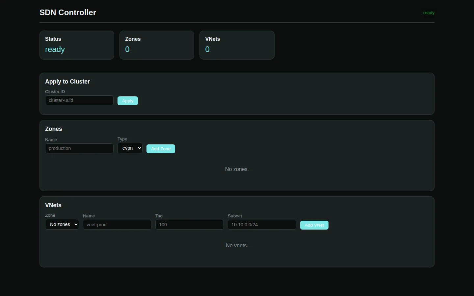Focus the Cluster ID input field

(79, 100)
